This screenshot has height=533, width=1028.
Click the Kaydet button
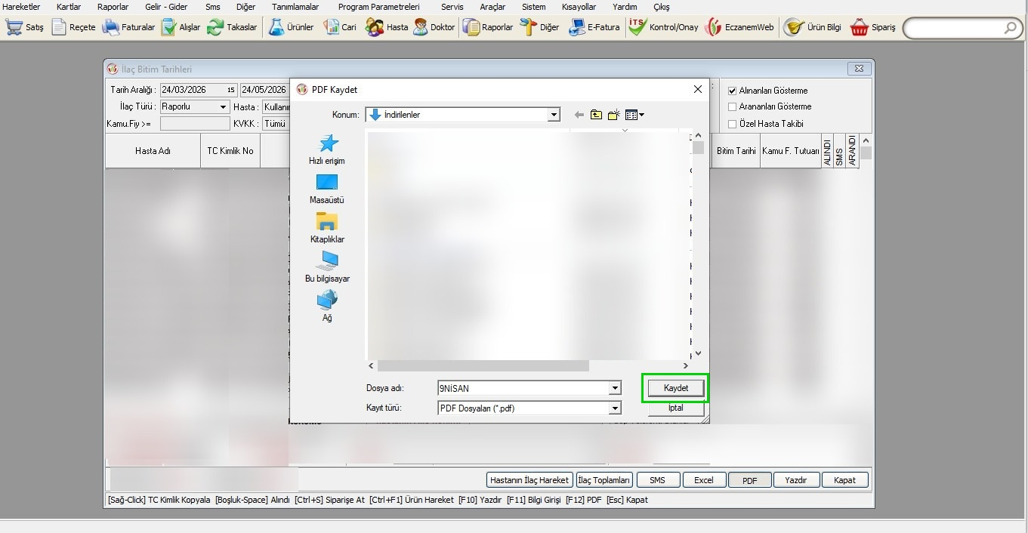(x=675, y=388)
